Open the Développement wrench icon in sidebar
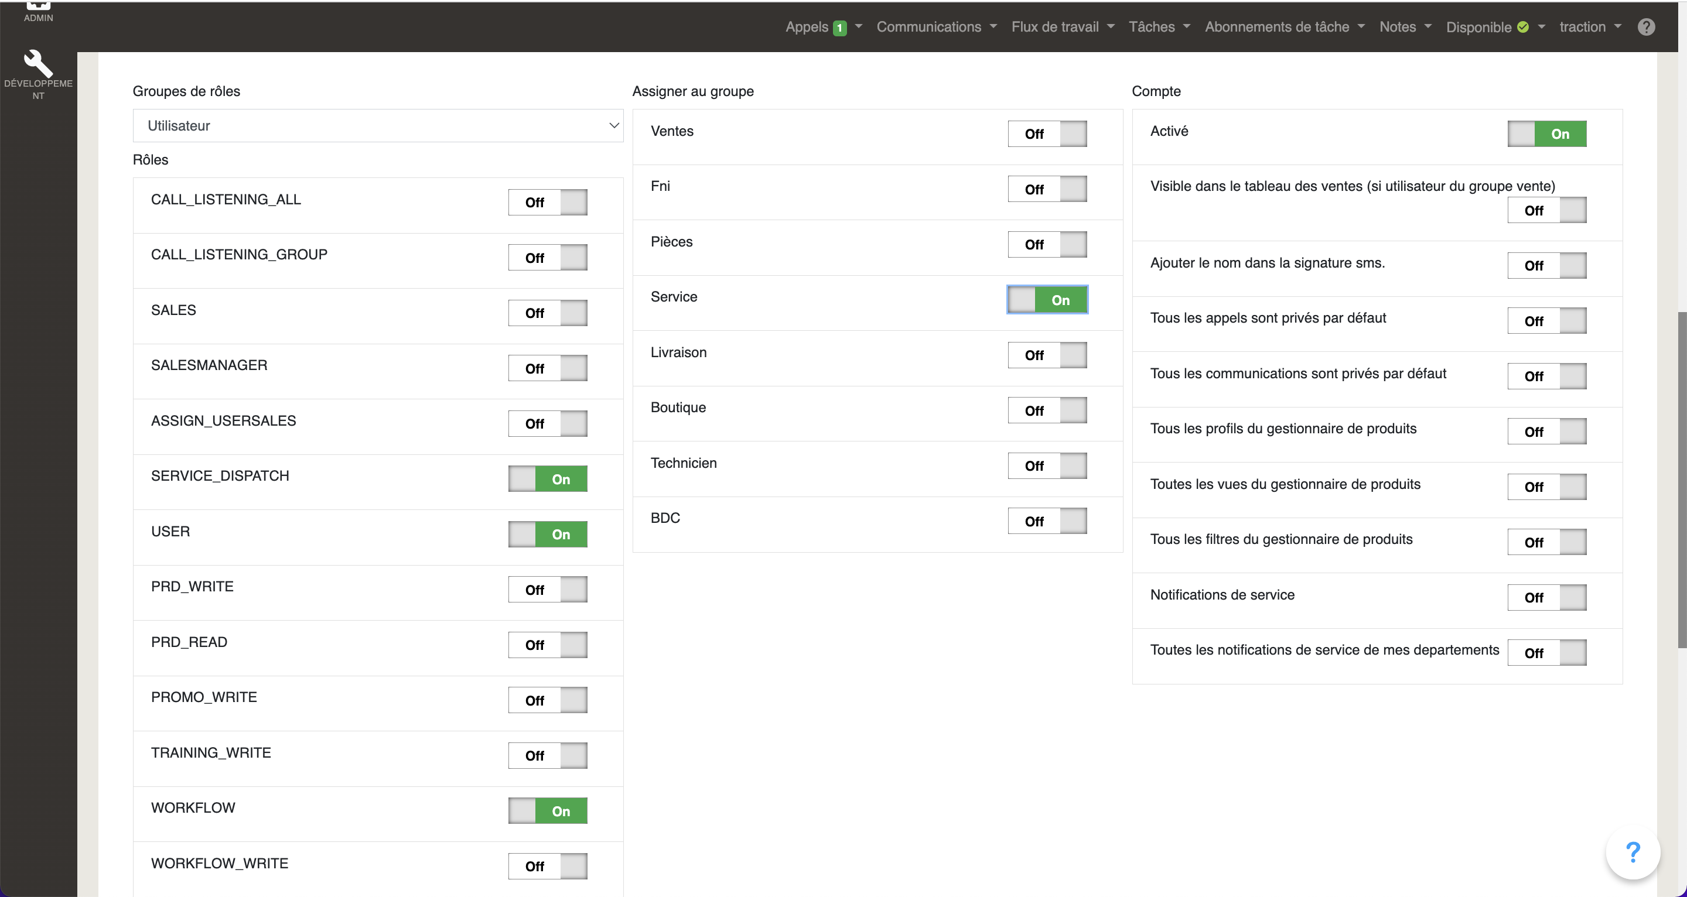1687x897 pixels. (x=38, y=64)
